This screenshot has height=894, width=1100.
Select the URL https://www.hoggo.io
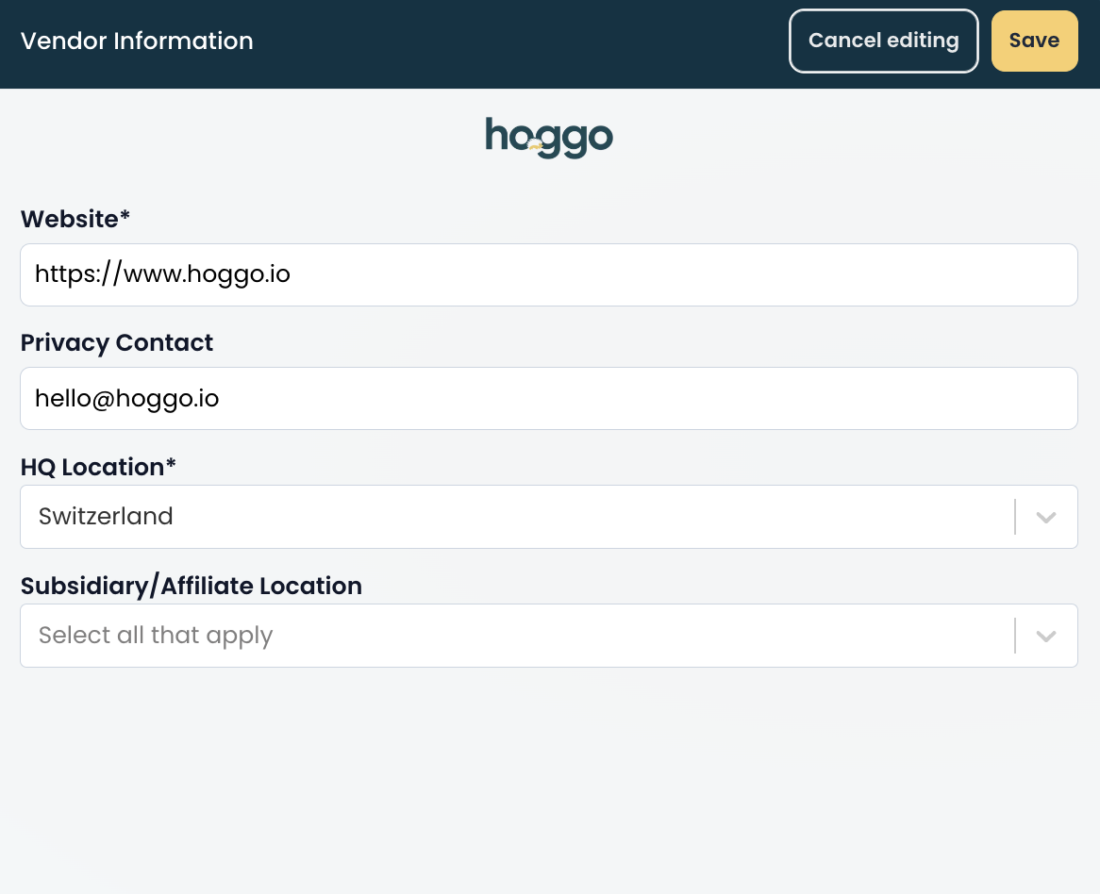[x=162, y=274]
